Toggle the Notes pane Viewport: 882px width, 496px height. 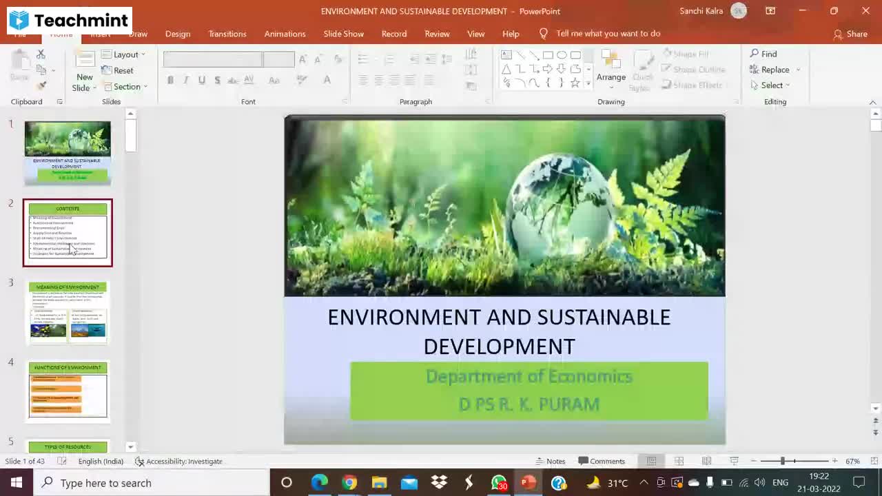point(551,461)
